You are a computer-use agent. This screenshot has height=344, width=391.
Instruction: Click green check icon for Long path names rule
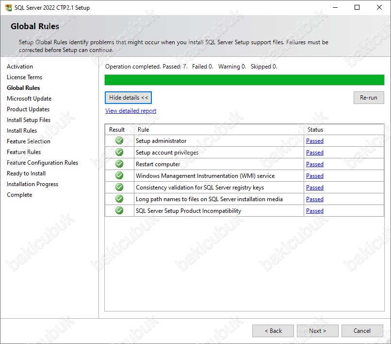tap(119, 199)
